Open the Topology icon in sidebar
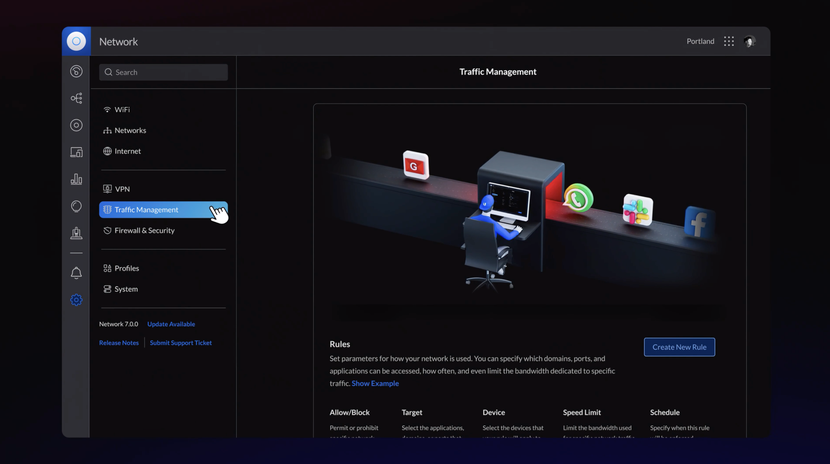This screenshot has height=464, width=830. [76, 98]
